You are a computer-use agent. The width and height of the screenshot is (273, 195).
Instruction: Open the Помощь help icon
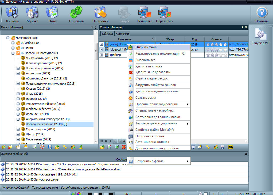point(262,15)
